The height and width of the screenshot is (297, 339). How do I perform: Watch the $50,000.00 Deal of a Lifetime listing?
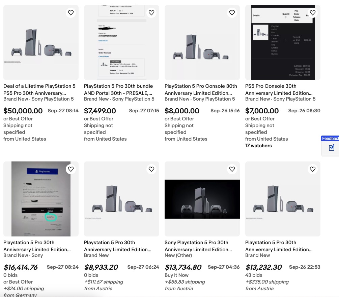coord(71,13)
